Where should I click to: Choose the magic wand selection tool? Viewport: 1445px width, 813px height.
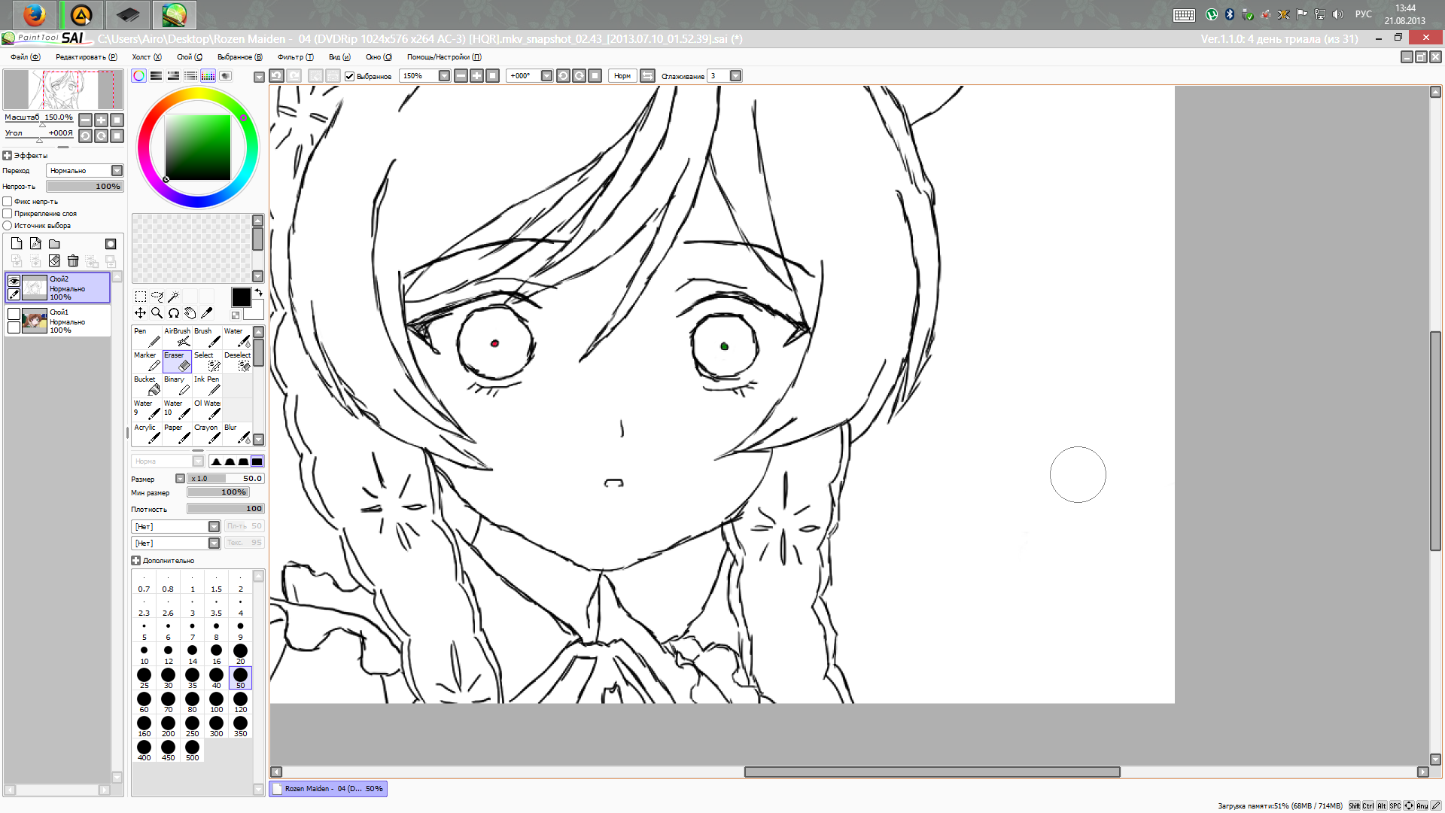click(x=173, y=297)
